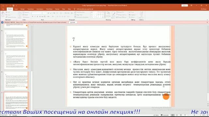Click the info icon in product notice bar
This screenshot has width=209, height=117.
coord(2,22)
